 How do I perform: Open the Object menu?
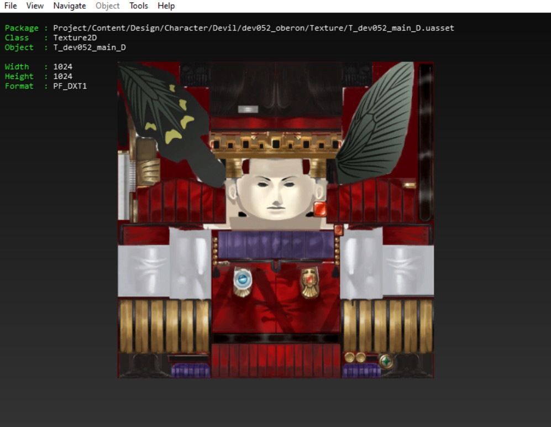tap(107, 6)
